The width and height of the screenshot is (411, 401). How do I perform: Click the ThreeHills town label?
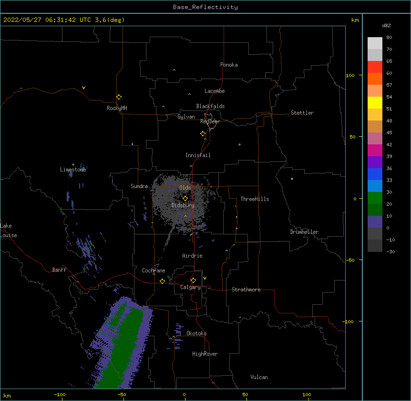pyautogui.click(x=255, y=199)
